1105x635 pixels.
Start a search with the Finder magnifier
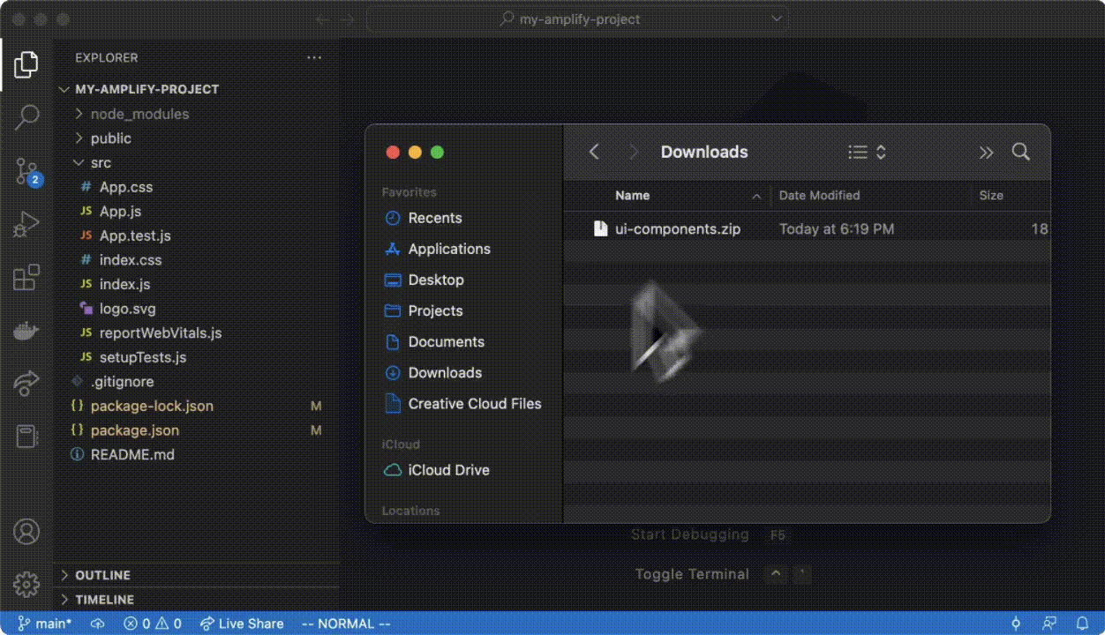point(1021,152)
